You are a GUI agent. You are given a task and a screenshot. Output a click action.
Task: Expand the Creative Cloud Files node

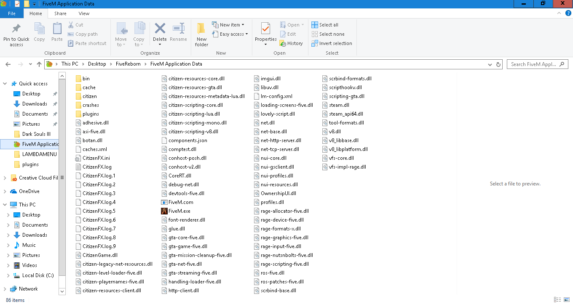click(x=5, y=178)
